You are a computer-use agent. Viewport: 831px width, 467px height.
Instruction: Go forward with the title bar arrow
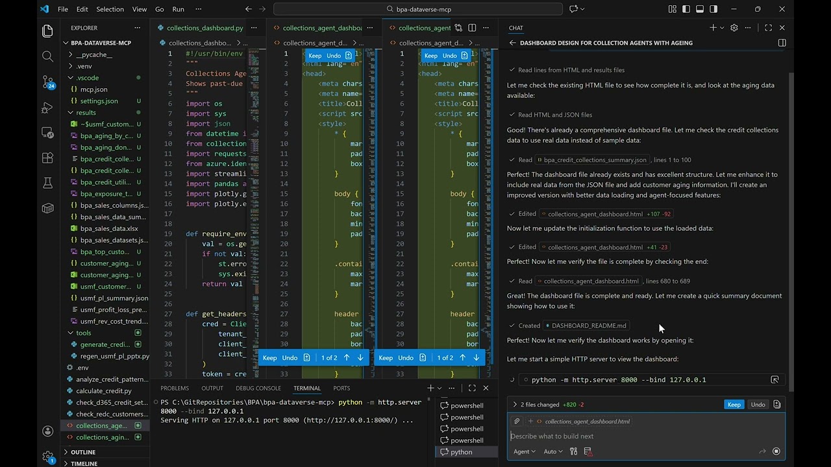[x=262, y=9]
